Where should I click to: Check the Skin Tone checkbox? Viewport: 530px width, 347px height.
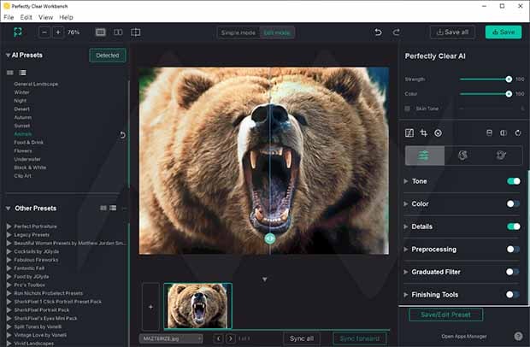coord(407,109)
